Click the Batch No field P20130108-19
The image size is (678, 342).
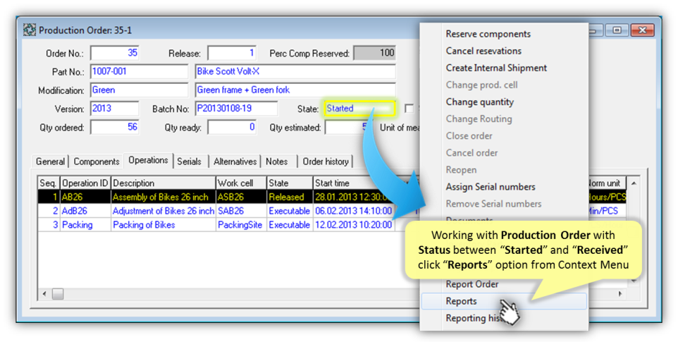(237, 109)
